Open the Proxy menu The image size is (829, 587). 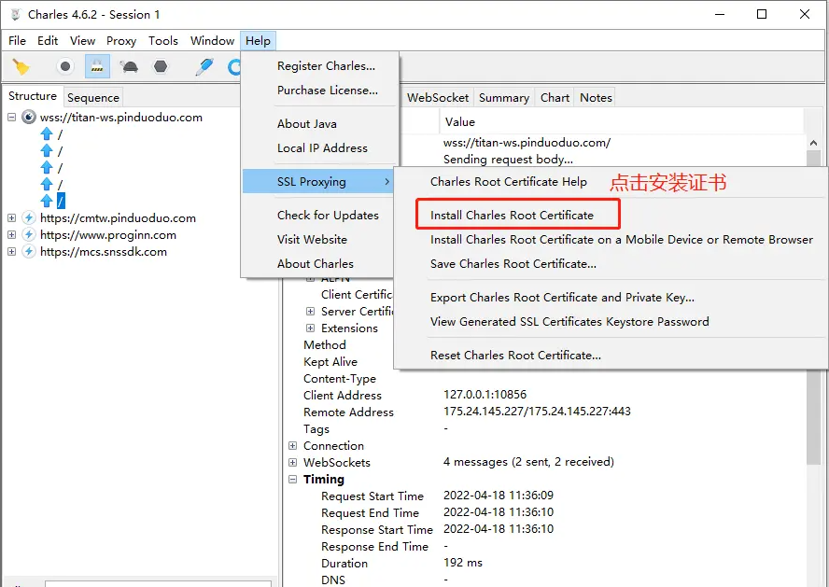(x=121, y=41)
